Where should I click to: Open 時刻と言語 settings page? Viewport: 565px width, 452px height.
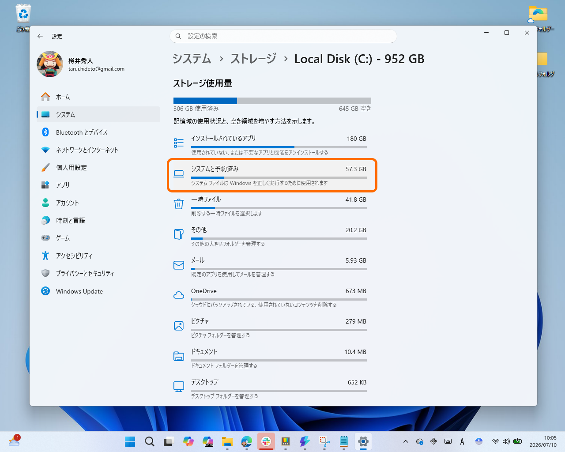pos(98,220)
